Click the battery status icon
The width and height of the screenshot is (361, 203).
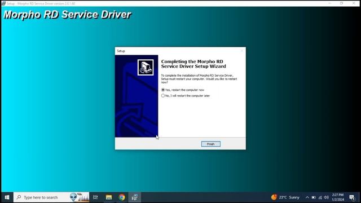314,197
